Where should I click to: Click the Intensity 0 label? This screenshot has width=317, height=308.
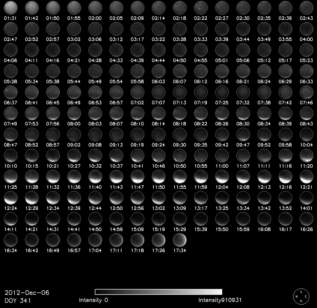[x=94, y=300]
